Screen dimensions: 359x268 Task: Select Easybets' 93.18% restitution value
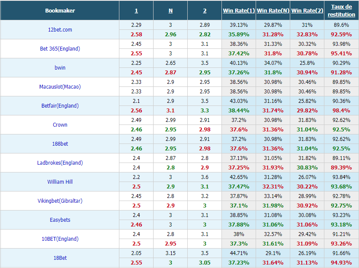click(341, 224)
